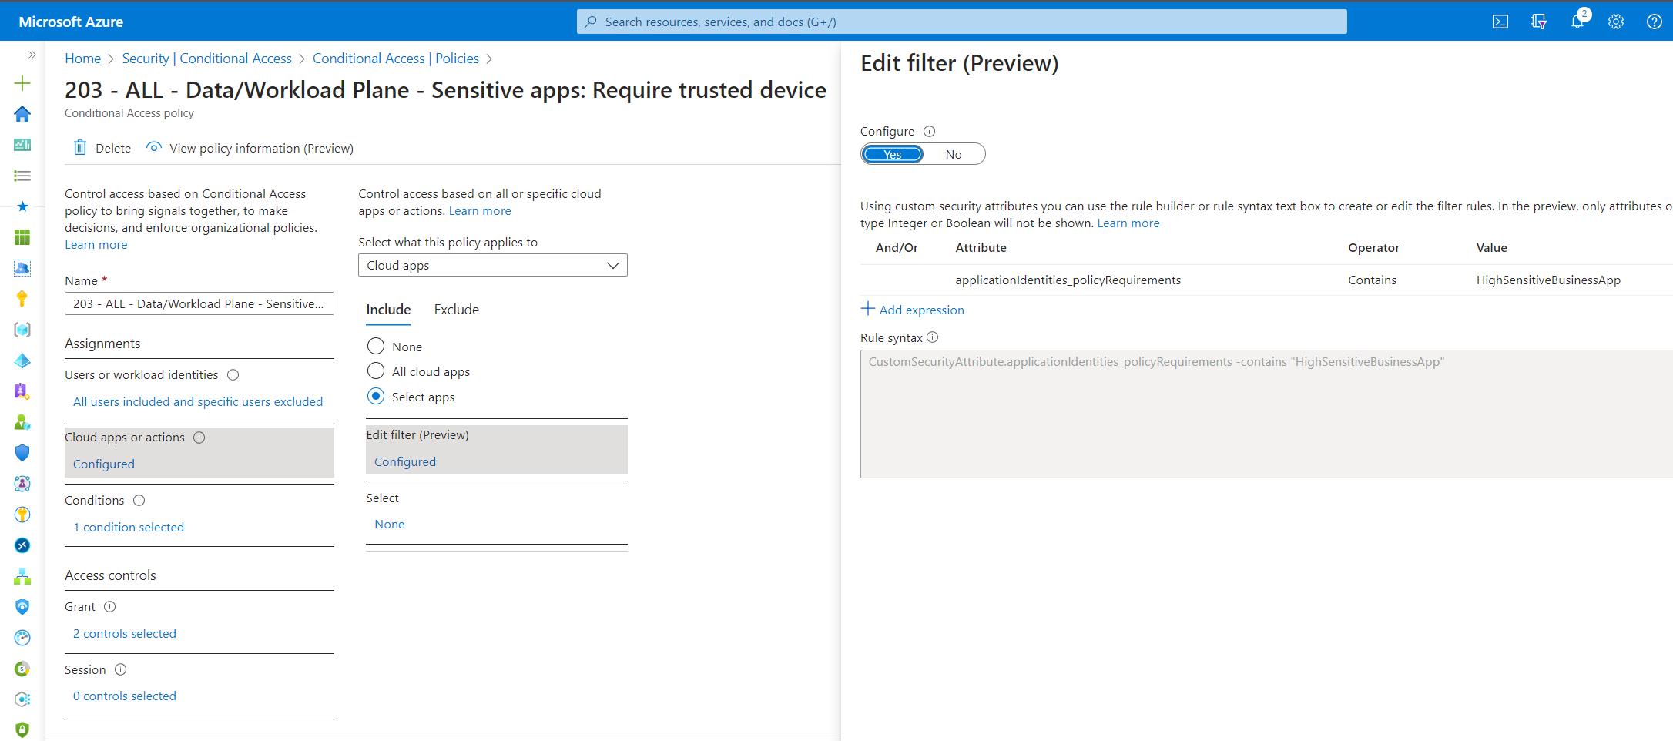Image resolution: width=1673 pixels, height=741 pixels.
Task: Choose the Select apps radio button
Action: pyautogui.click(x=376, y=396)
